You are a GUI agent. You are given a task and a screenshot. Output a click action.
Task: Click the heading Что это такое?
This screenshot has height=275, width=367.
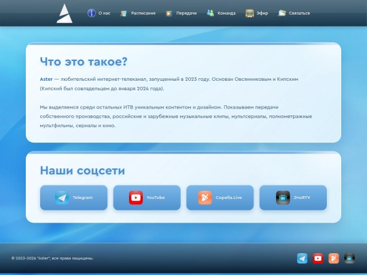84,62
